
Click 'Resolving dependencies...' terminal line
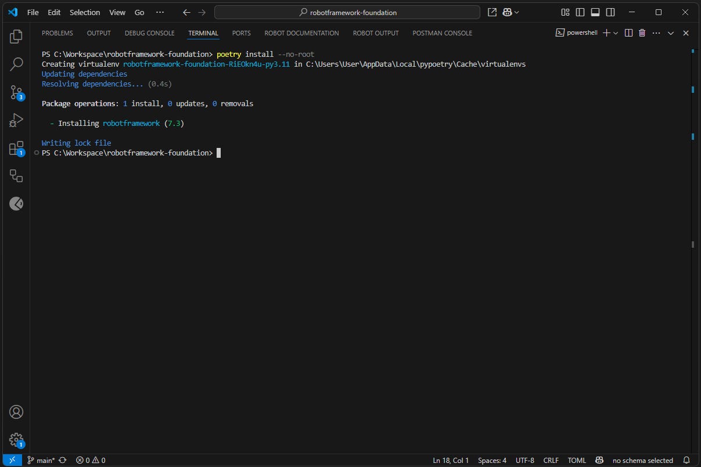click(107, 84)
